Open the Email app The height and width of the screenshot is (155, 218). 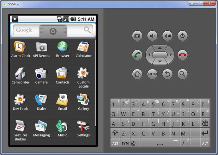[x=63, y=102]
